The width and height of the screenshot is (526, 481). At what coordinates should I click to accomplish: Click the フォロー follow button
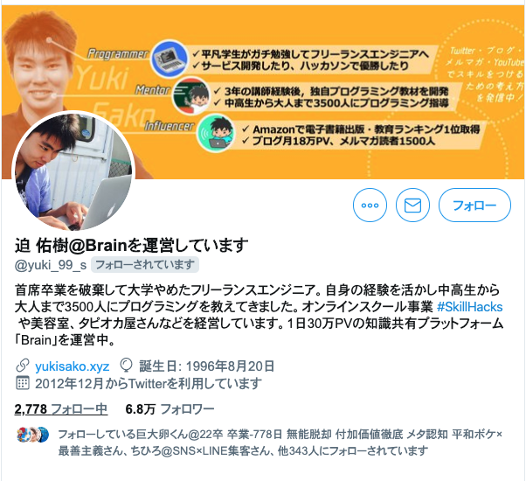pyautogui.click(x=474, y=206)
